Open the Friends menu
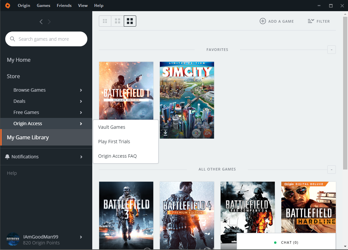348x250 pixels. click(64, 6)
